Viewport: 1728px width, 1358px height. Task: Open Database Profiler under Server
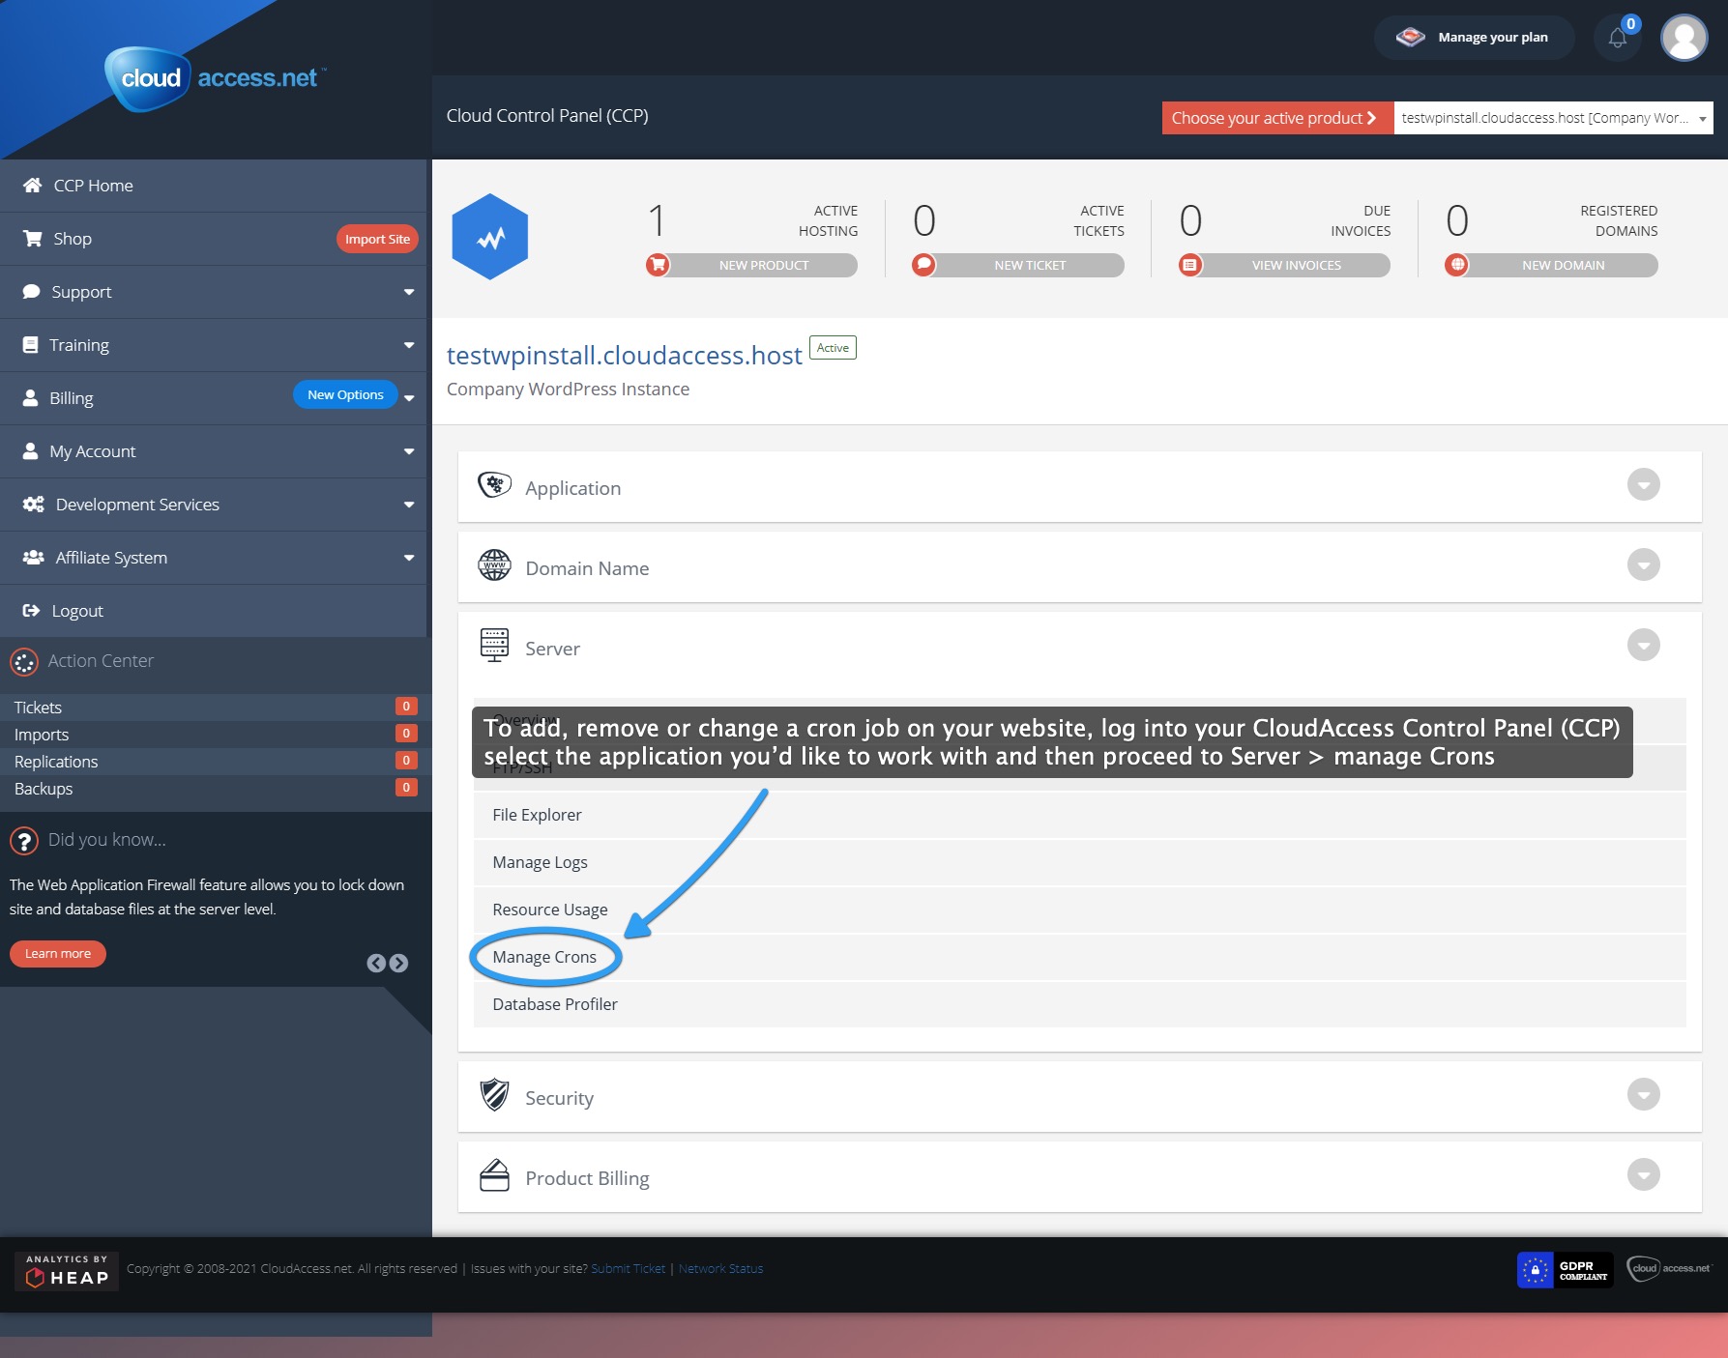tap(1079, 1004)
